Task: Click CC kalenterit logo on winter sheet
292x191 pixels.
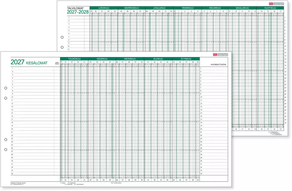Action: (x=276, y=4)
